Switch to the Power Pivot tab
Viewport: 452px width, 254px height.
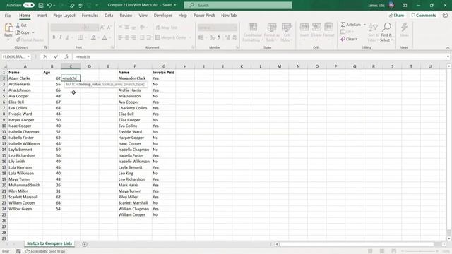(x=204, y=16)
